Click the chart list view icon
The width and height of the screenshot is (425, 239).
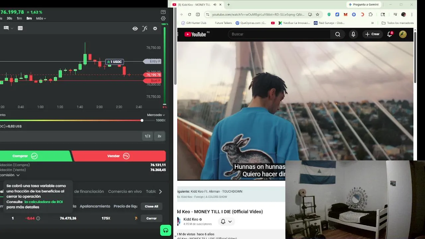click(x=20, y=28)
